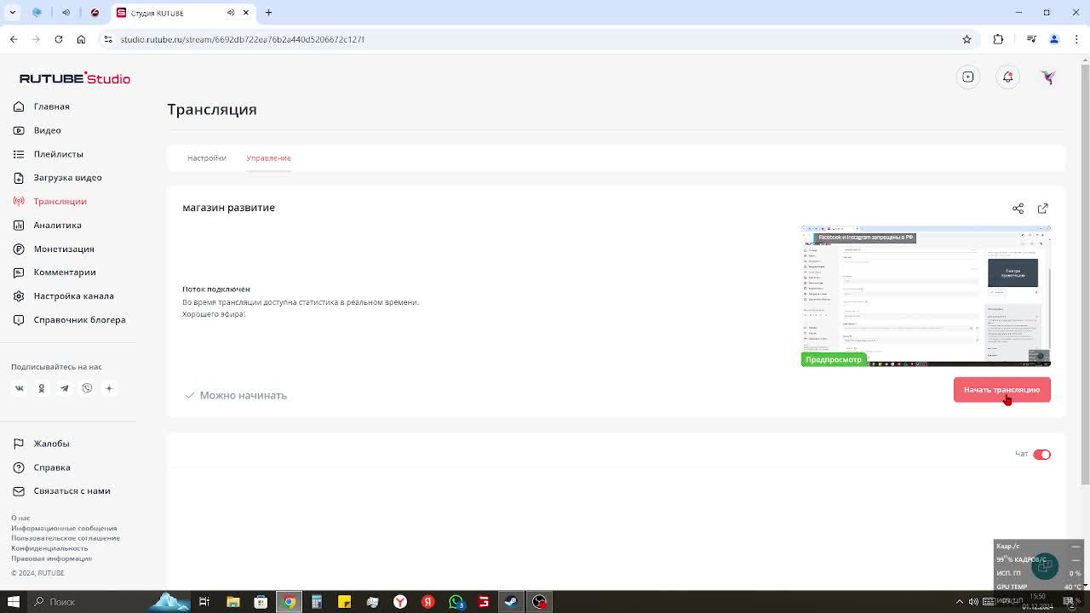This screenshot has width=1090, height=613.
Task: Open the Telegram social link icon
Action: pyautogui.click(x=64, y=388)
